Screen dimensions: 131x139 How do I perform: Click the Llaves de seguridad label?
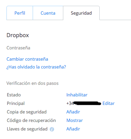coord(27,129)
